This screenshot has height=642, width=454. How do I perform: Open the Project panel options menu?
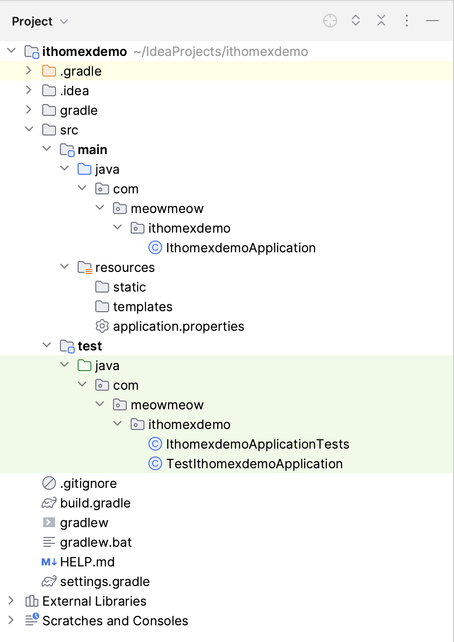407,21
